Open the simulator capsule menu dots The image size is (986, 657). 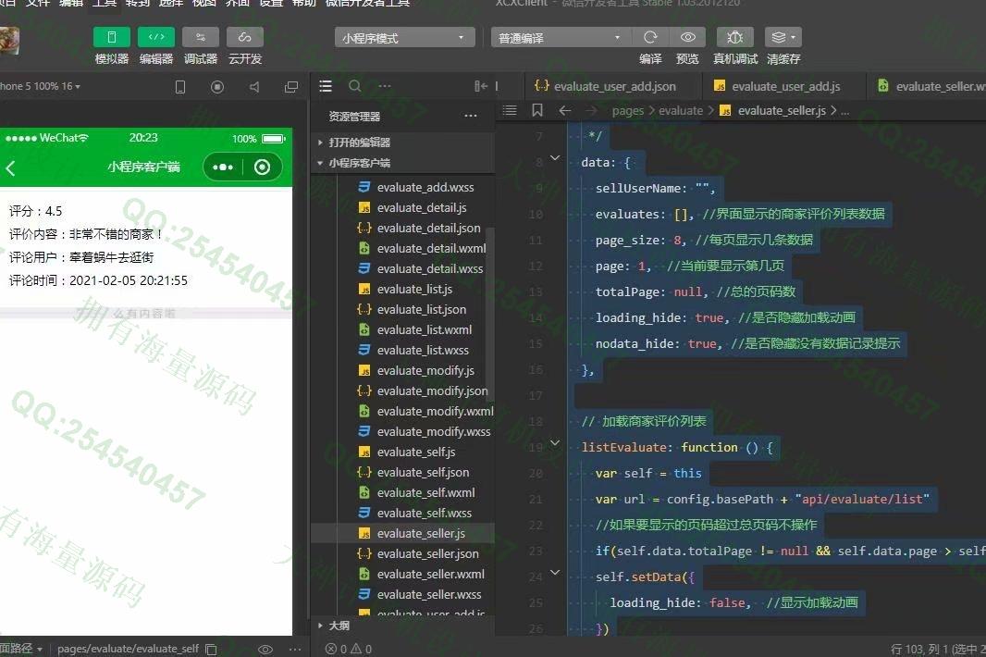223,167
